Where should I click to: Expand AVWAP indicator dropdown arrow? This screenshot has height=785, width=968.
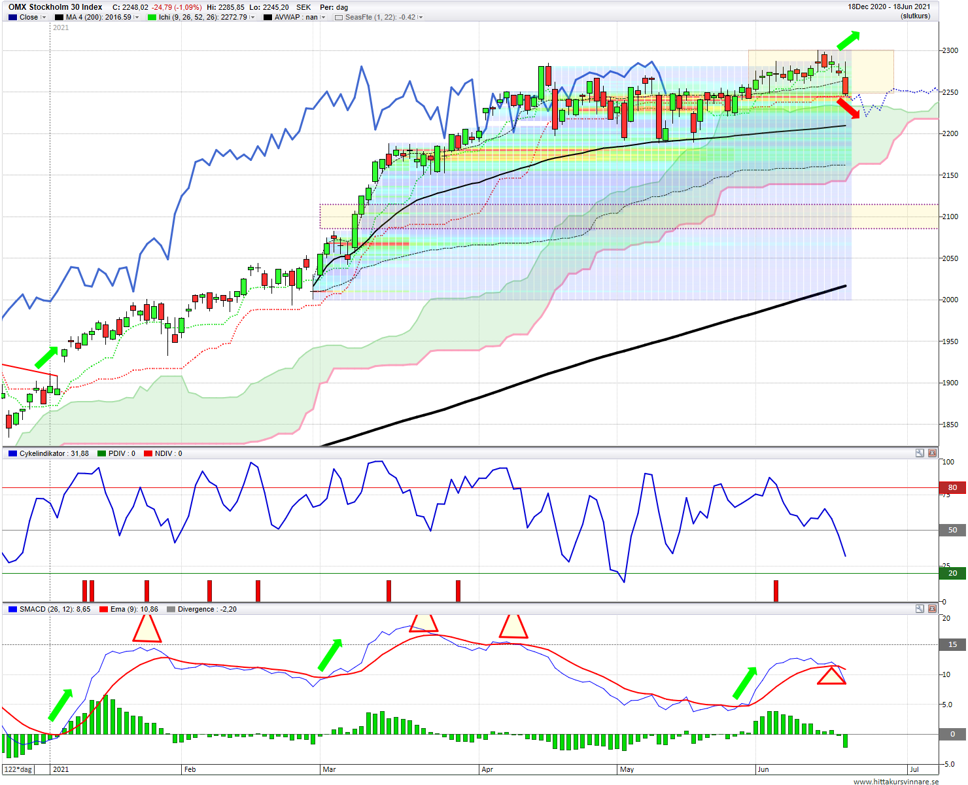click(x=322, y=18)
